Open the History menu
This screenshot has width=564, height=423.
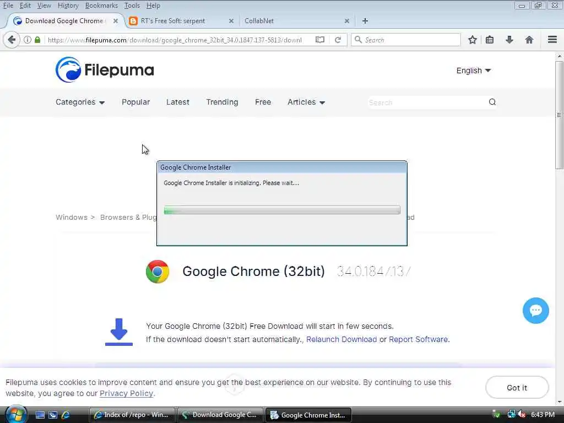(68, 6)
